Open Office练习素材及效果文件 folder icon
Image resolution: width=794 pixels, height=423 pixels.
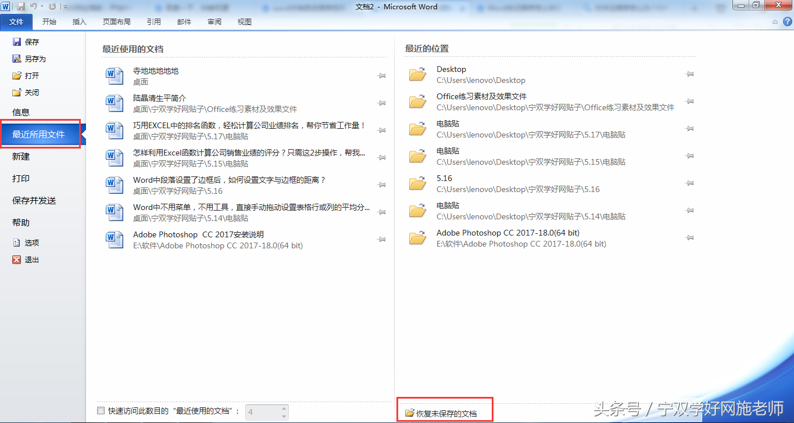[x=417, y=102]
